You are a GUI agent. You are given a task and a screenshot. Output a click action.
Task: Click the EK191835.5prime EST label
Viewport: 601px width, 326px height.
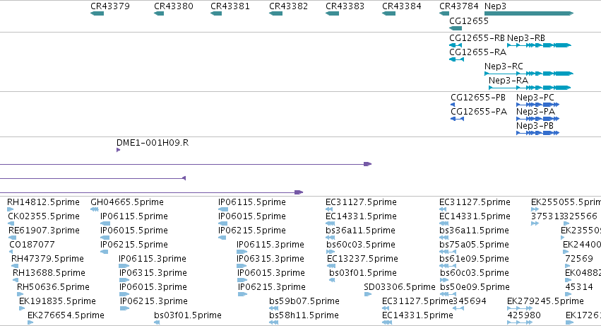coord(57,301)
